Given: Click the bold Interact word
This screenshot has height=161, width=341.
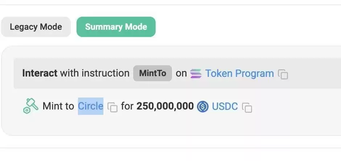Looking at the screenshot, I should click(40, 73).
